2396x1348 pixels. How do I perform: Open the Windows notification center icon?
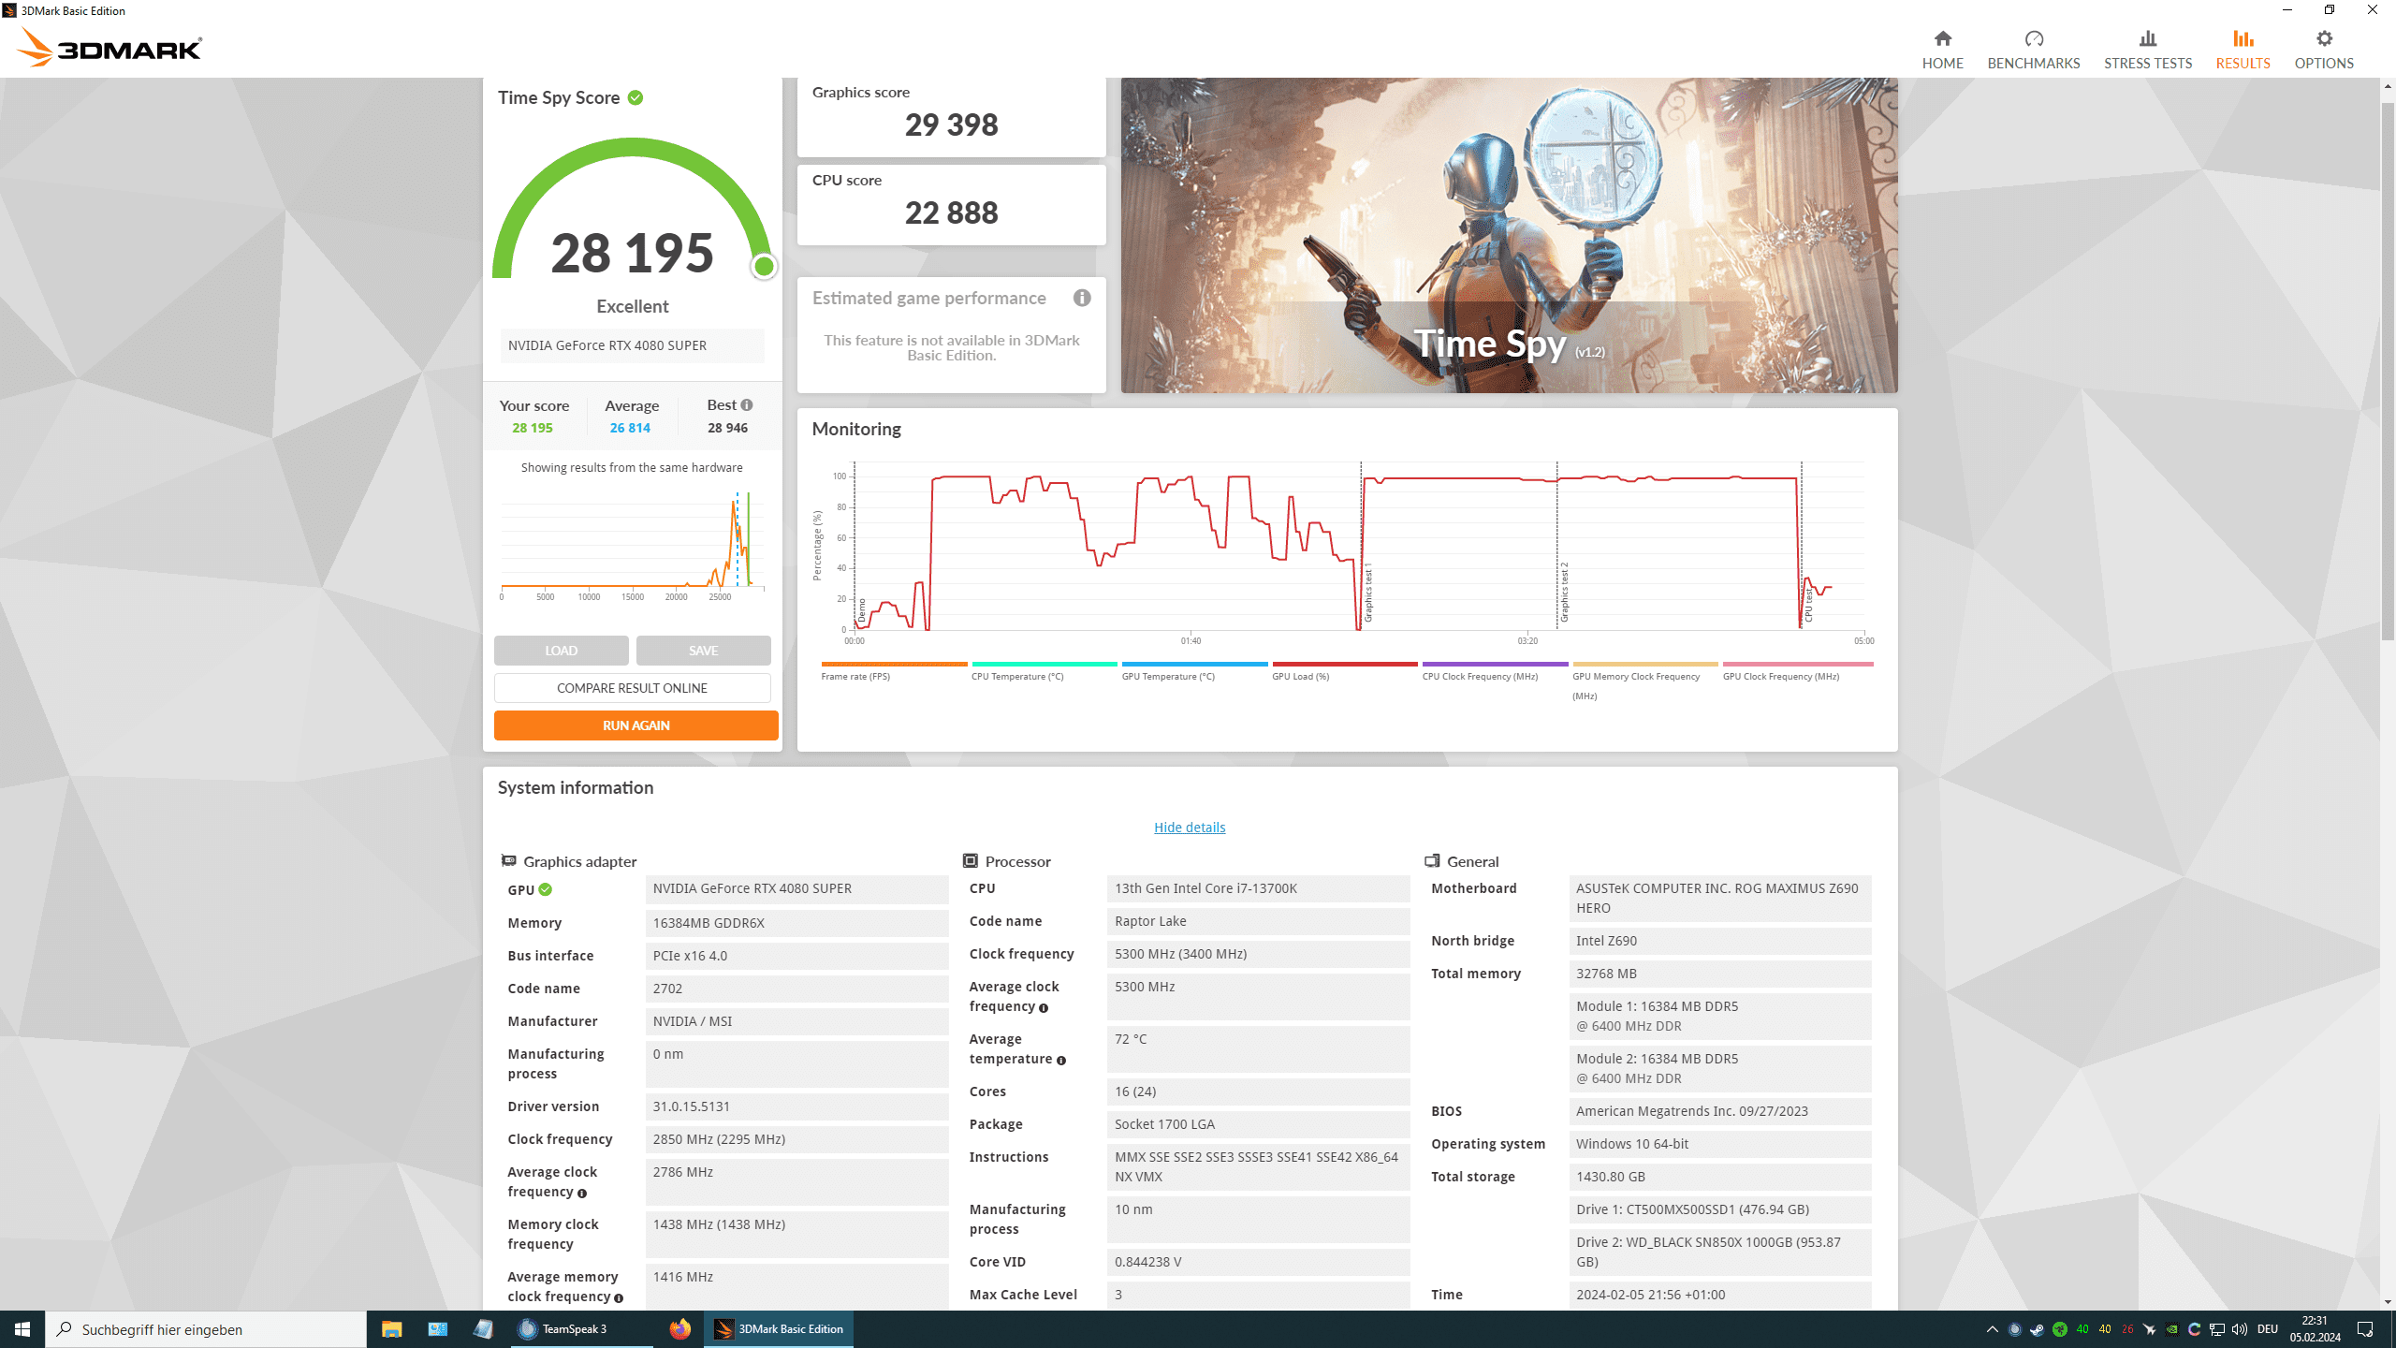click(x=2365, y=1329)
